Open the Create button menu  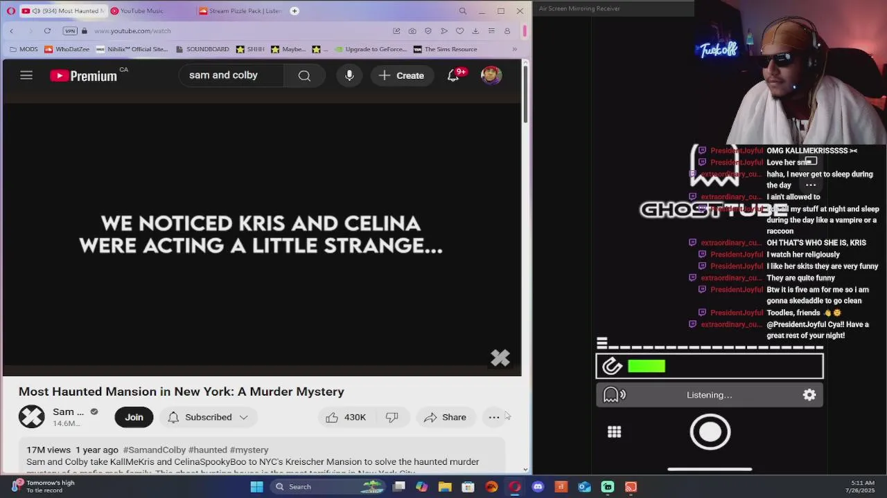(x=401, y=75)
